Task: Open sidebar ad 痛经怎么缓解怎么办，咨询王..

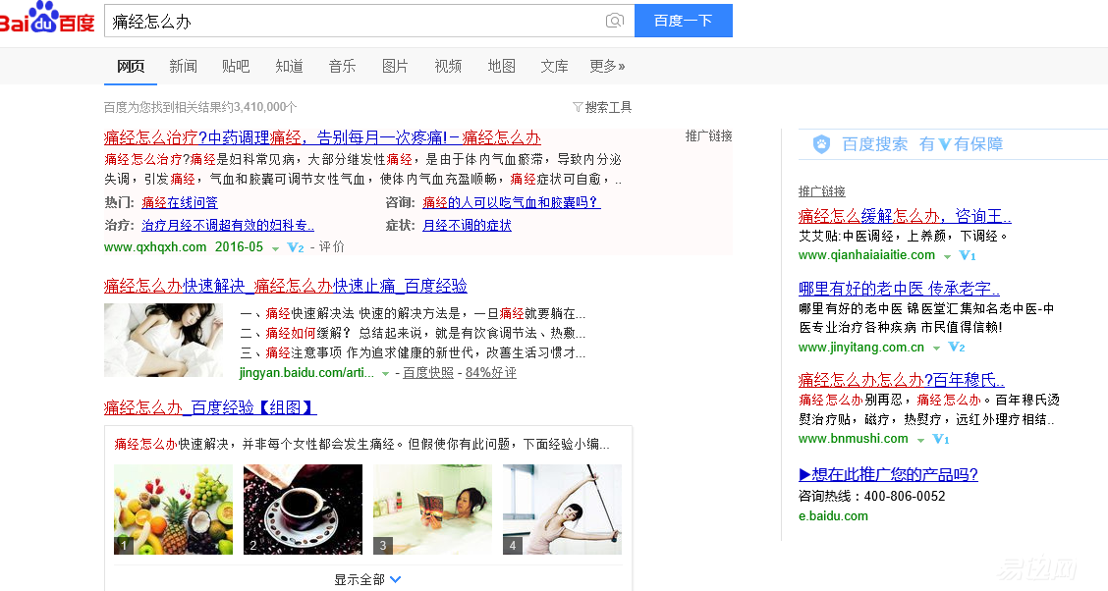Action: pyautogui.click(x=906, y=216)
